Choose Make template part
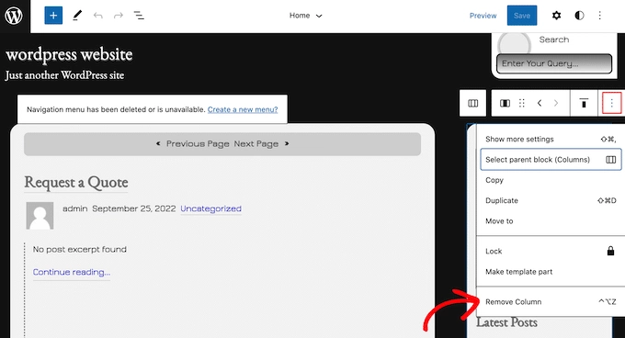This screenshot has width=625, height=338. click(551, 272)
